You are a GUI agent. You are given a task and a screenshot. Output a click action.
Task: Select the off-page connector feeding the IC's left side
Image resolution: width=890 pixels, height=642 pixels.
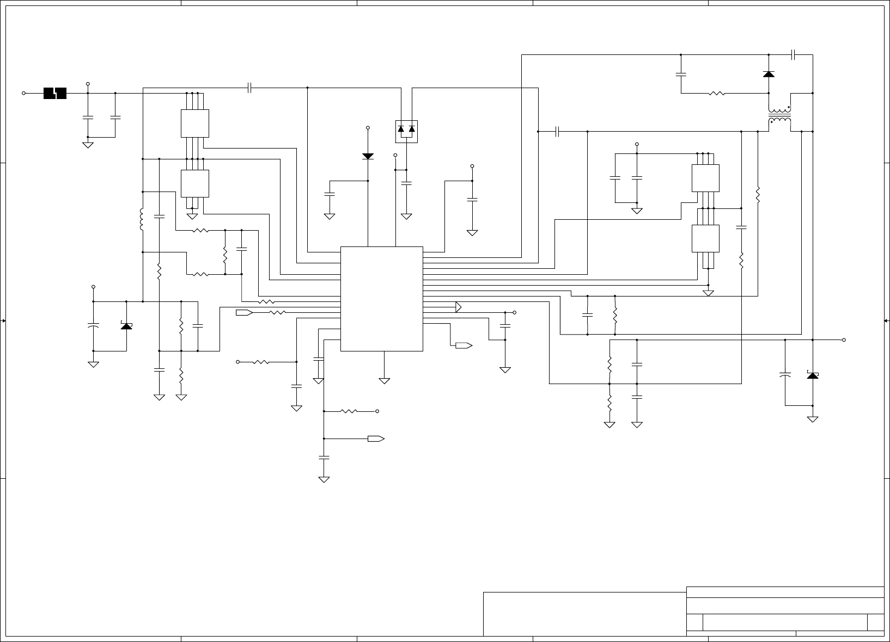[x=244, y=313]
